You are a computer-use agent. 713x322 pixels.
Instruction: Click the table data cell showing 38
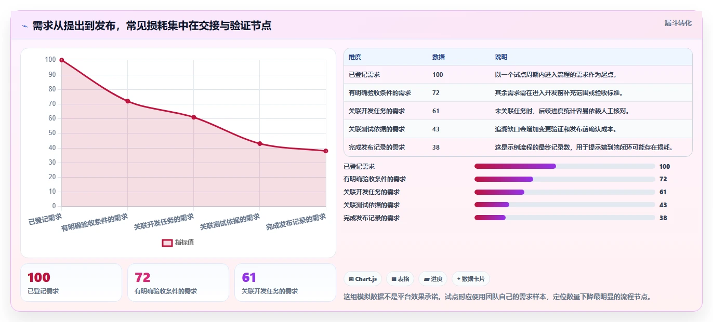[x=458, y=147]
